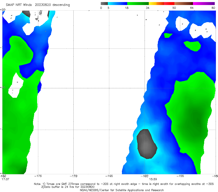The width and height of the screenshot is (218, 192).
Task: Click the longitude label '-165'
Action: tap(109, 176)
